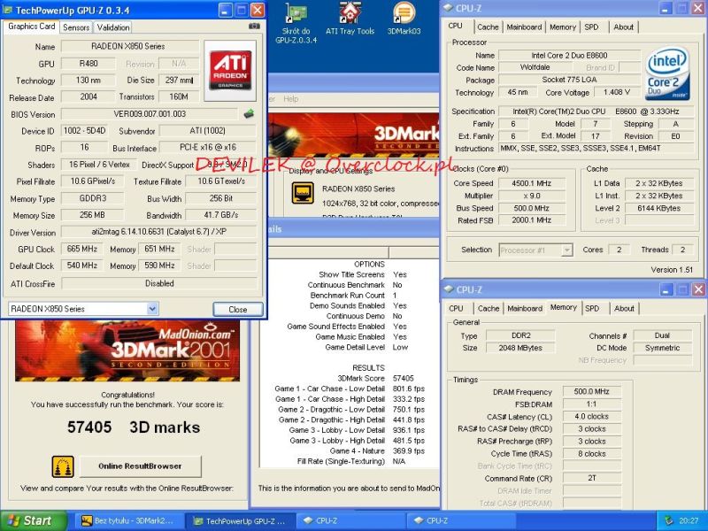The image size is (708, 531).
Task: Click the Windows Start button
Action: (34, 520)
